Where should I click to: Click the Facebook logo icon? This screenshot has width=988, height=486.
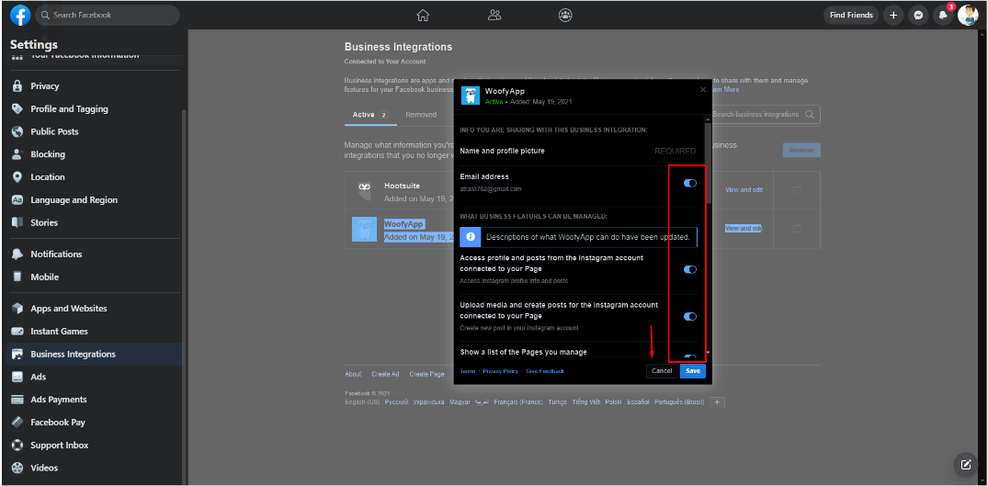(x=20, y=16)
